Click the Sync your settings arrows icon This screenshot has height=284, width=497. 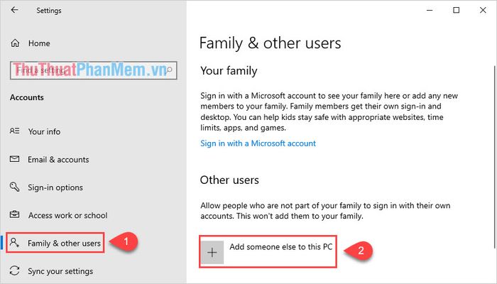(15, 271)
